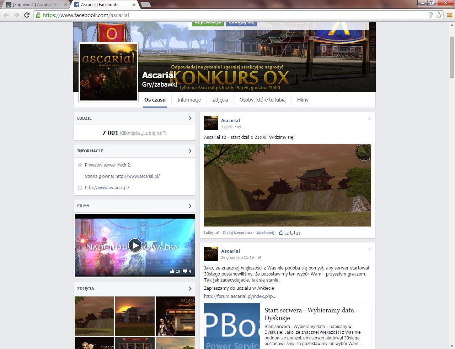Click 'Lubię to!' on the first post
Image resolution: width=455 pixels, height=349 pixels.
(212, 233)
